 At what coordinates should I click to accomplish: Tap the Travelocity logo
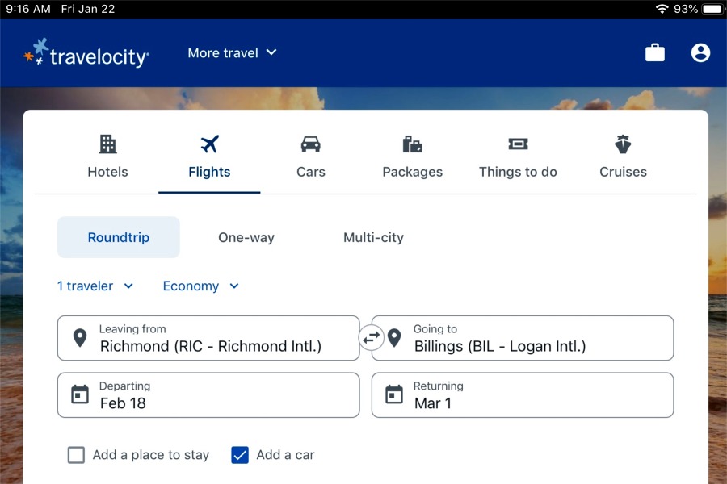pyautogui.click(x=86, y=53)
